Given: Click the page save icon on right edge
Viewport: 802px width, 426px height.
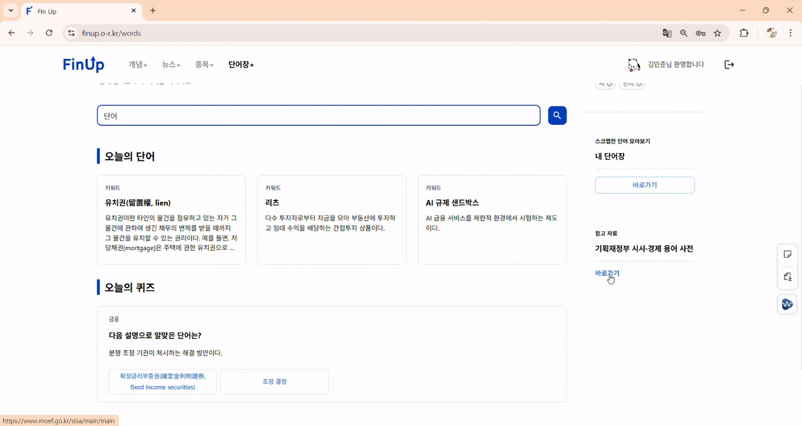Looking at the screenshot, I should 788,277.
